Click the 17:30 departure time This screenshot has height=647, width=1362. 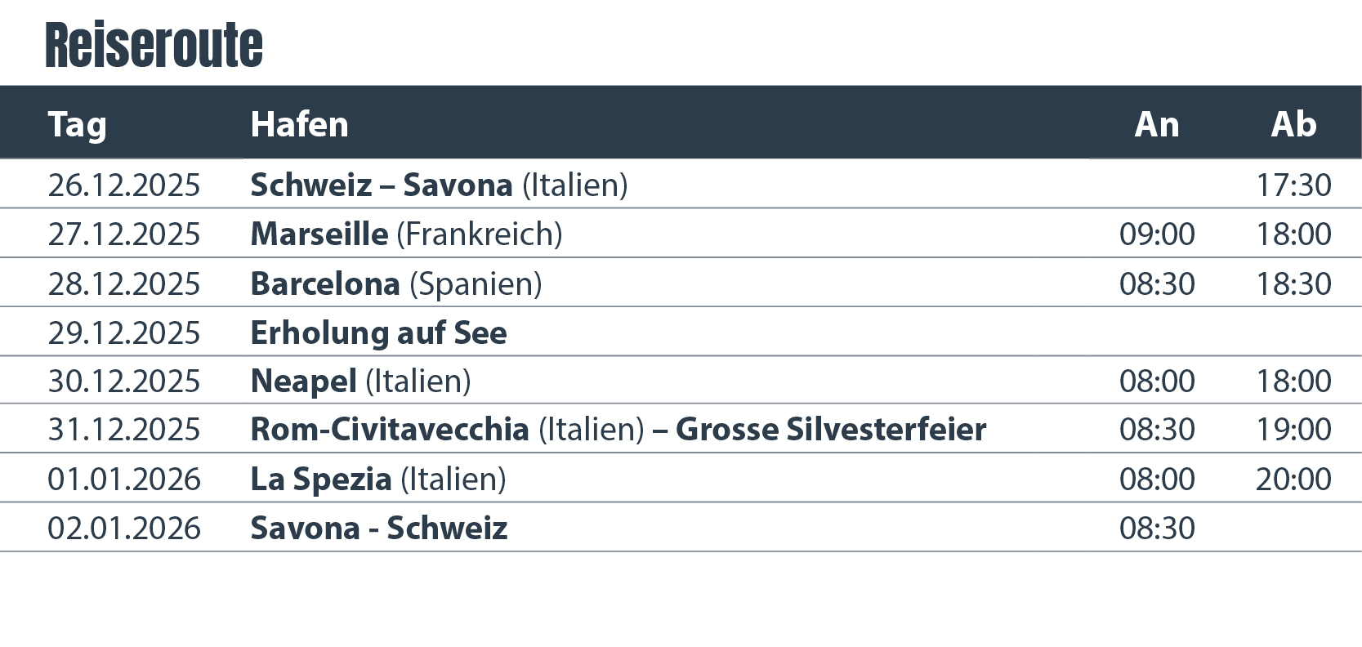click(1293, 185)
